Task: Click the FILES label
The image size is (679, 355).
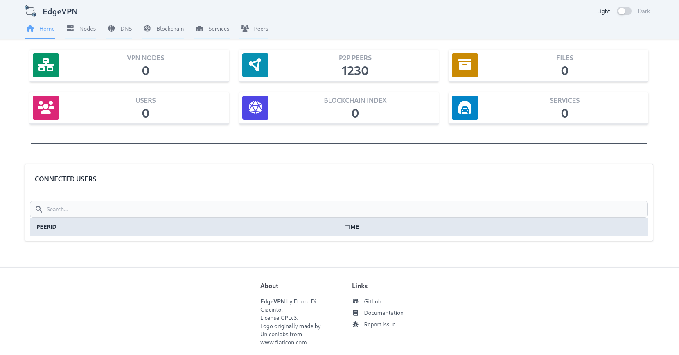Action: click(x=565, y=58)
